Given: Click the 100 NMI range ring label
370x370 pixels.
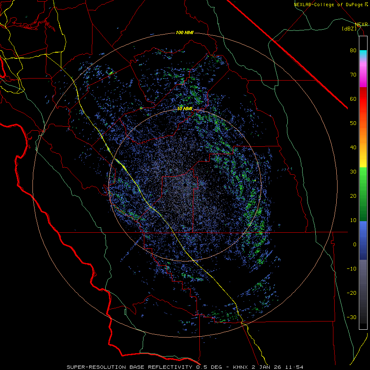Looking at the screenshot, I should coord(185,32).
